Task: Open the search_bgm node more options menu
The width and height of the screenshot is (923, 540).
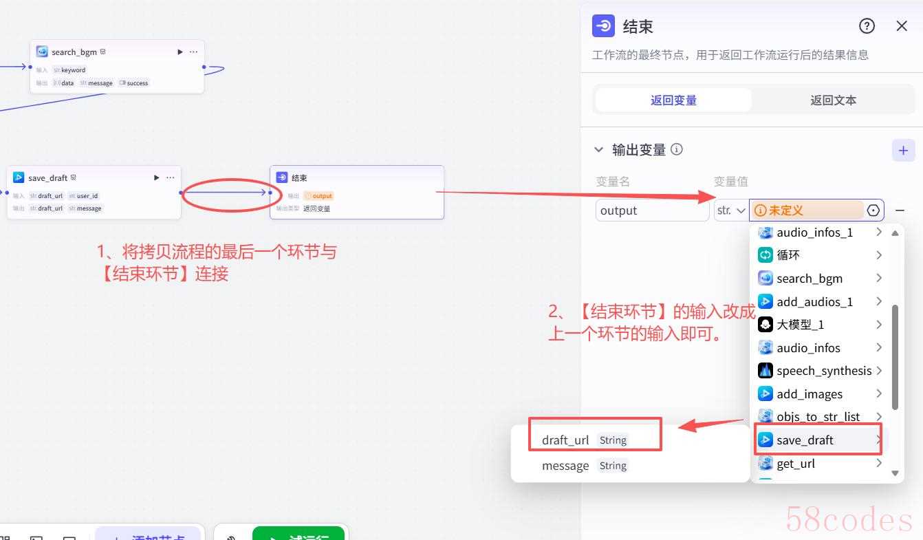Action: pyautogui.click(x=193, y=52)
